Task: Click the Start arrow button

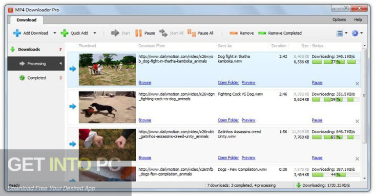Action: coord(120,33)
